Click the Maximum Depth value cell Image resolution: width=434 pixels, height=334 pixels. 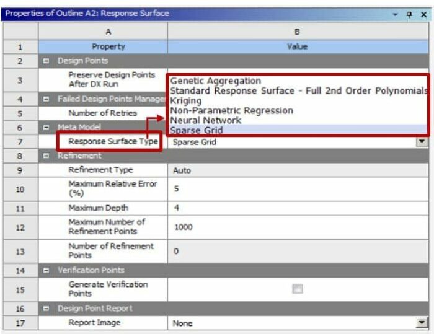point(296,208)
